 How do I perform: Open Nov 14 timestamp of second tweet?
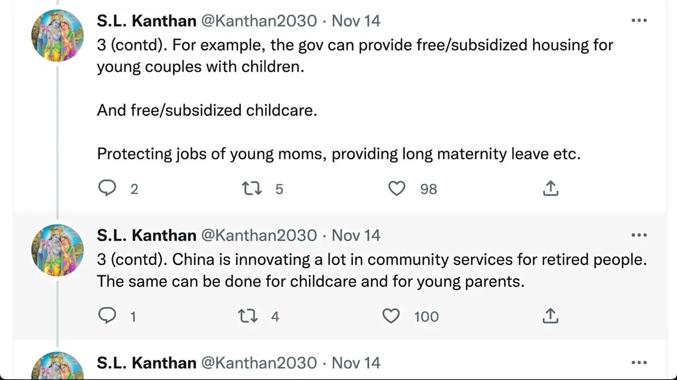tap(355, 235)
